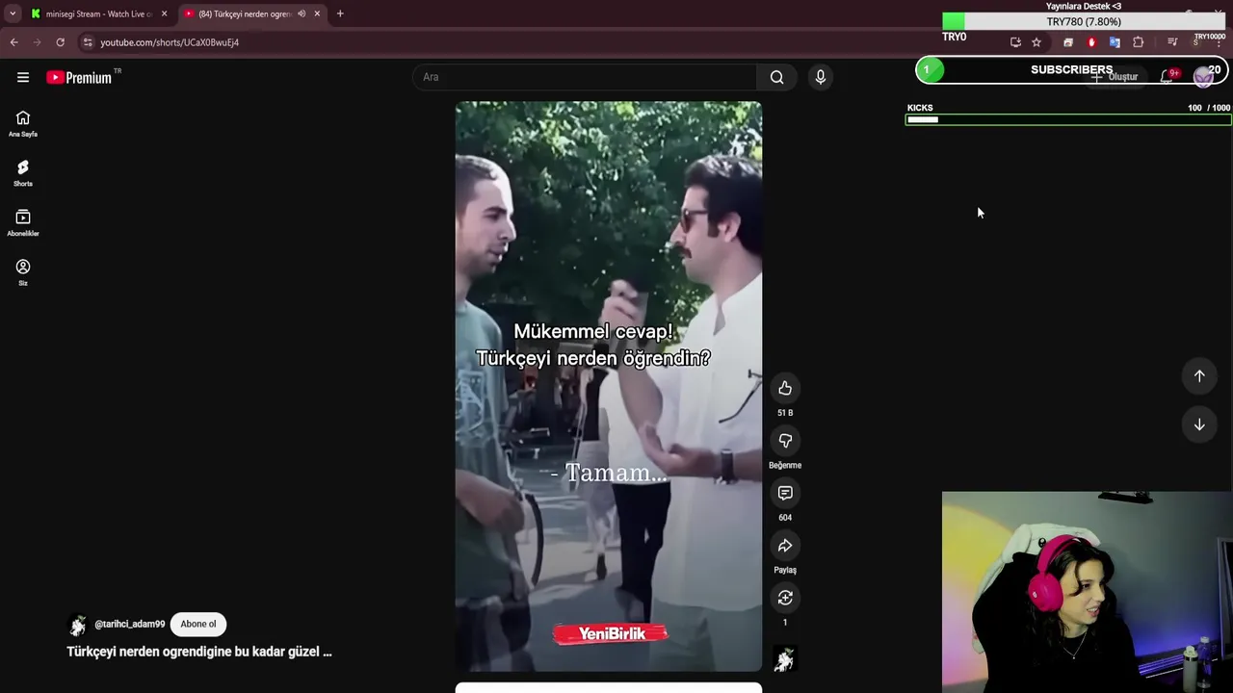
Task: Close the YouTube shorts tab
Action: 317,13
